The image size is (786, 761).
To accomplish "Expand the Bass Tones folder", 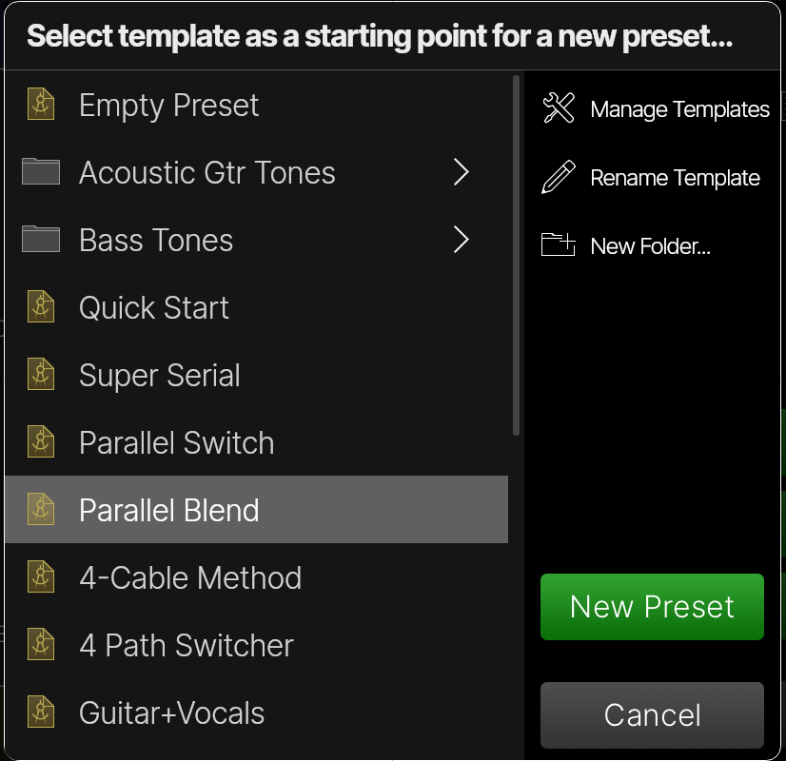I will (462, 240).
